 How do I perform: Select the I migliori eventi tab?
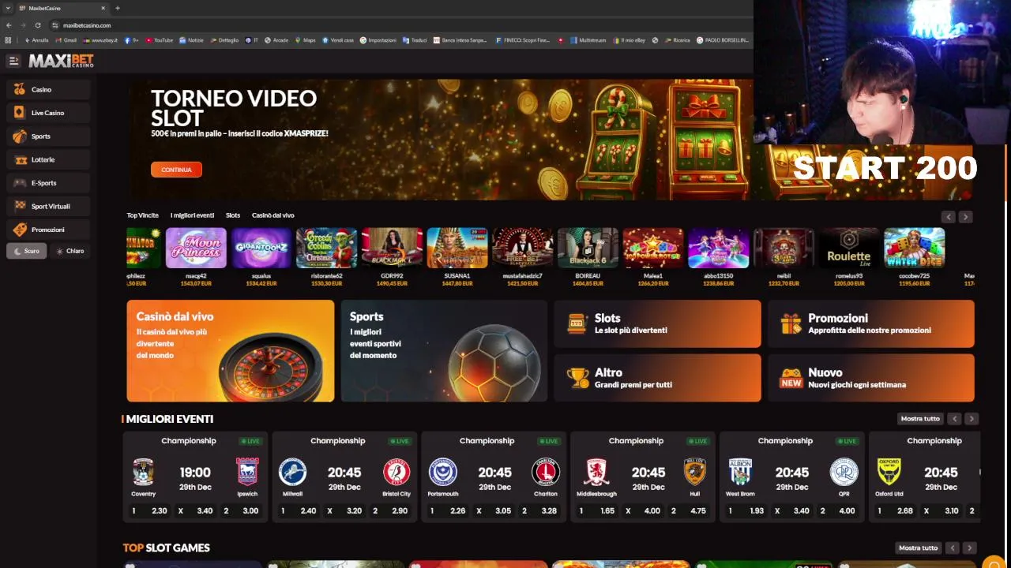pyautogui.click(x=192, y=215)
